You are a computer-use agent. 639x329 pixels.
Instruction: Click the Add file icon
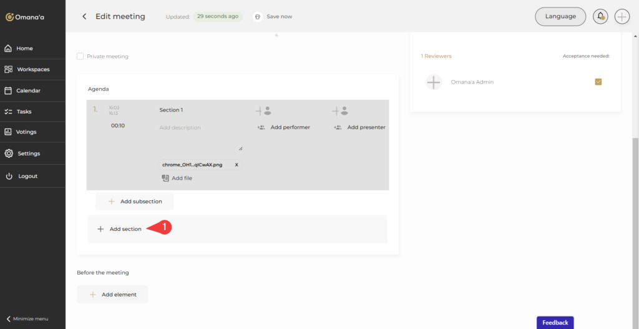[x=165, y=178]
